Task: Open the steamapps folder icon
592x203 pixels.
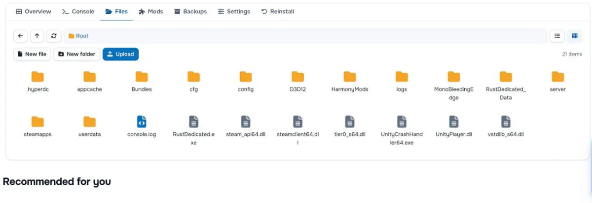Action: click(37, 121)
